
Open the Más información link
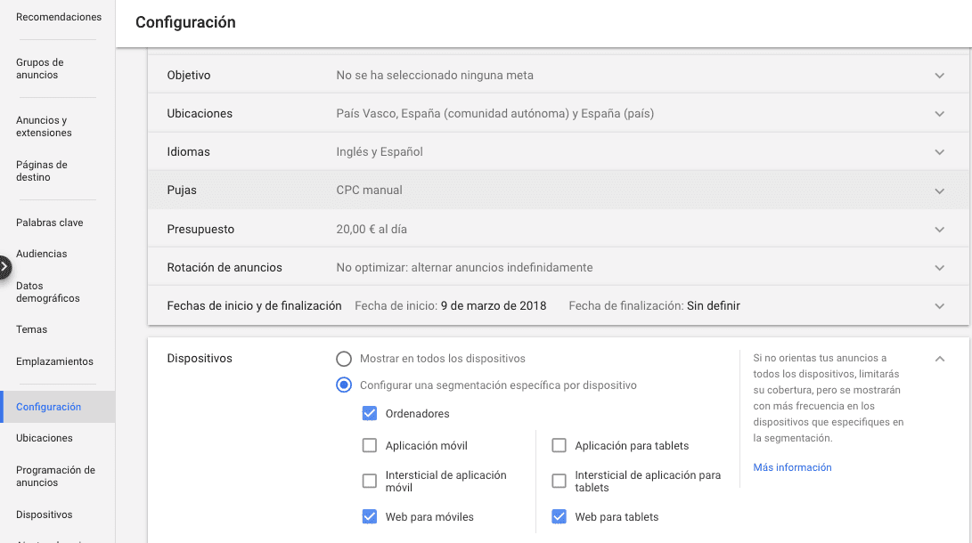(792, 467)
